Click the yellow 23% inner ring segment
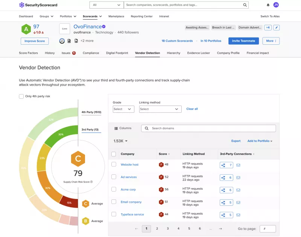Image resolution: width=301 pixels, height=237 pixels. 43,158
